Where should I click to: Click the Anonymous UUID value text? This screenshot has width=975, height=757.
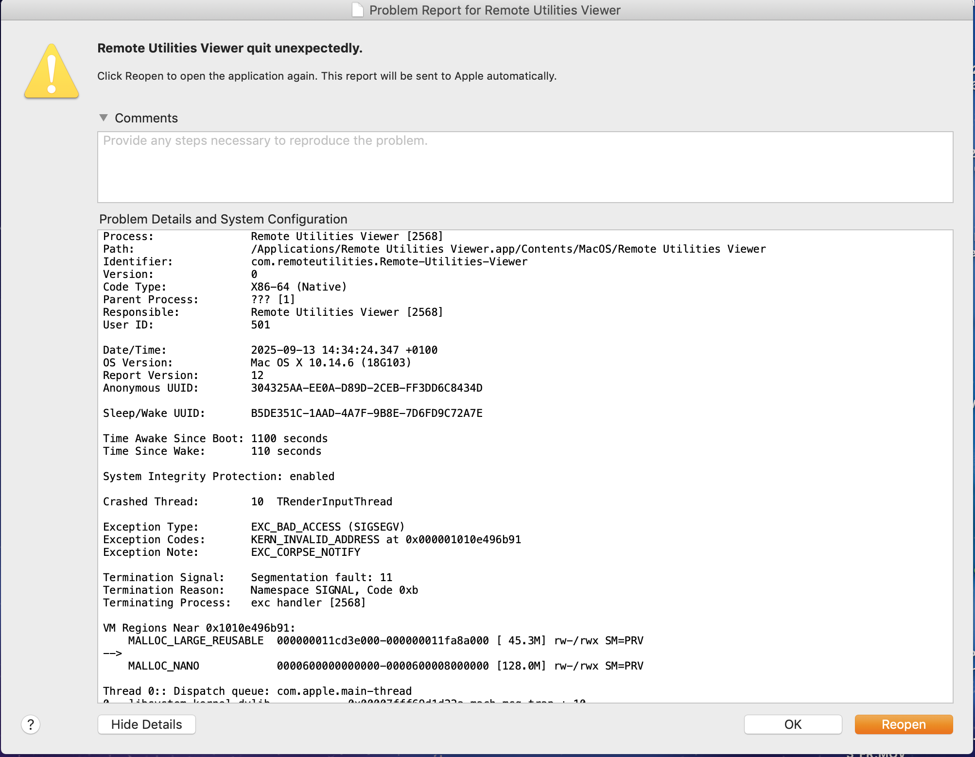[x=366, y=388]
